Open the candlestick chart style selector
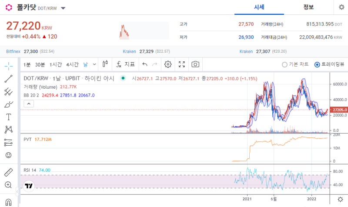 click(105, 64)
